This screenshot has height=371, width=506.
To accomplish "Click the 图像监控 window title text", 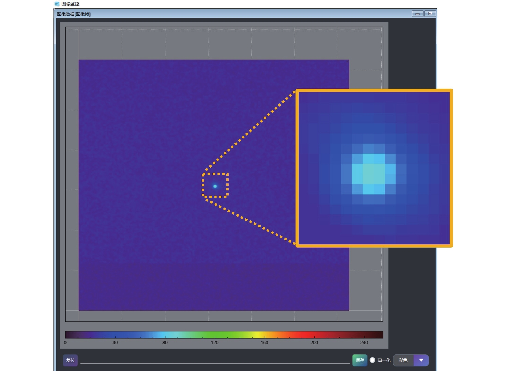I will pos(70,4).
